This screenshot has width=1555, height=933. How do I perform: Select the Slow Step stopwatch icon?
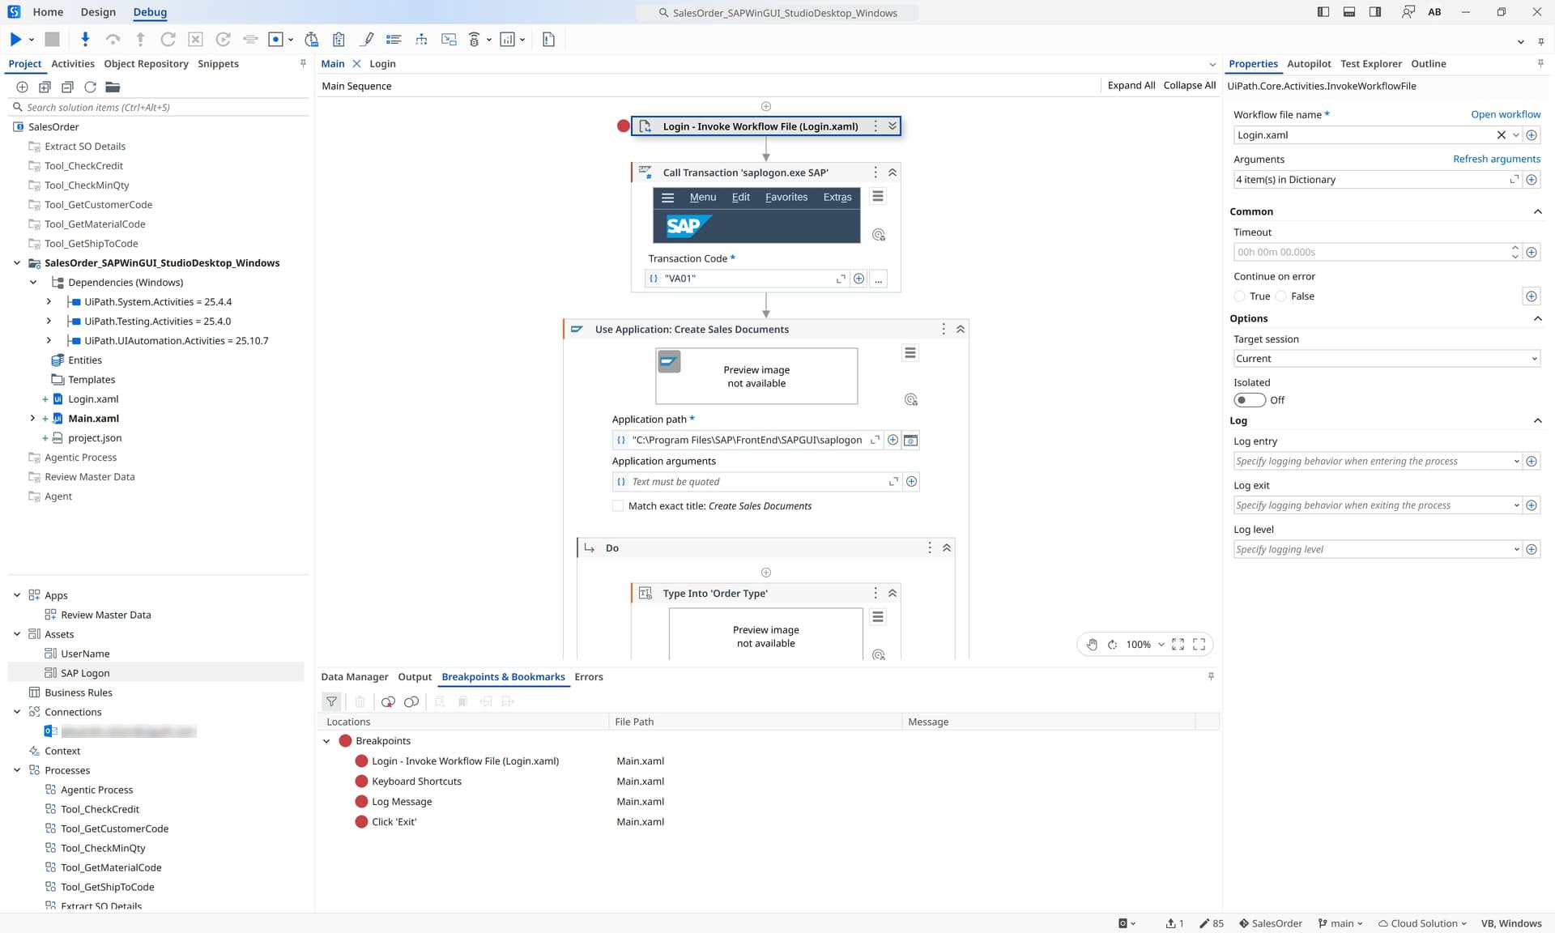click(311, 39)
